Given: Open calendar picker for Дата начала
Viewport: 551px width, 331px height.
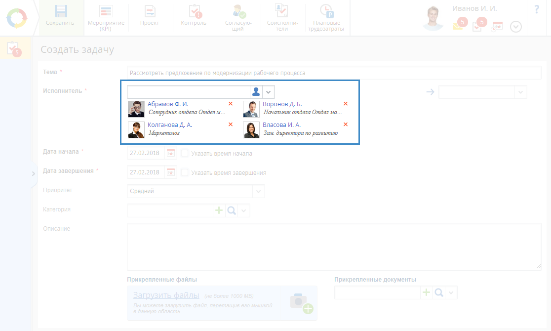Looking at the screenshot, I should tap(171, 153).
